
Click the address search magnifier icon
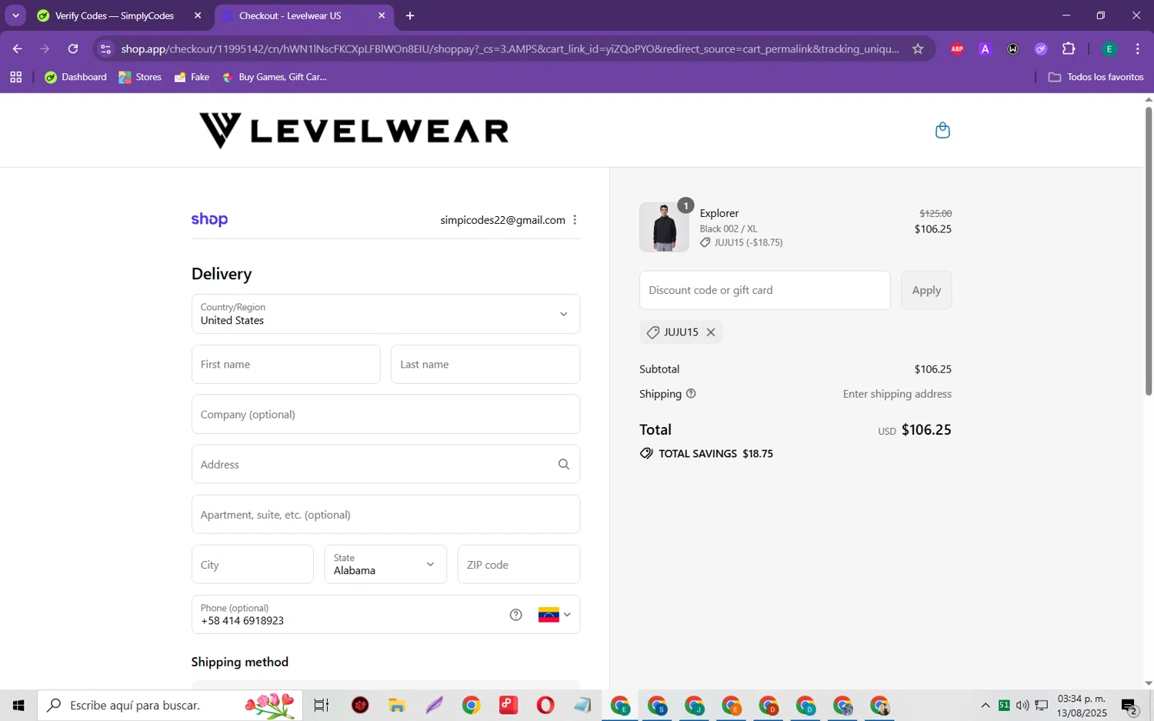(x=564, y=464)
